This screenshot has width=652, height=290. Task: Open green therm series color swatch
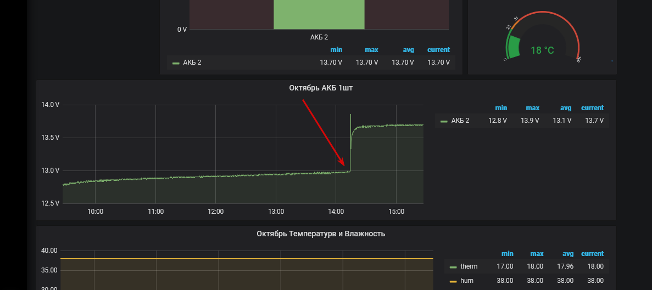[453, 267]
